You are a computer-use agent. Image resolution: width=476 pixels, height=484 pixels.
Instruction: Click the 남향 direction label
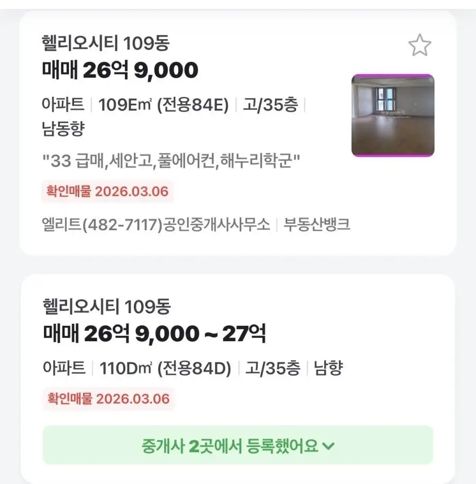[x=328, y=368]
